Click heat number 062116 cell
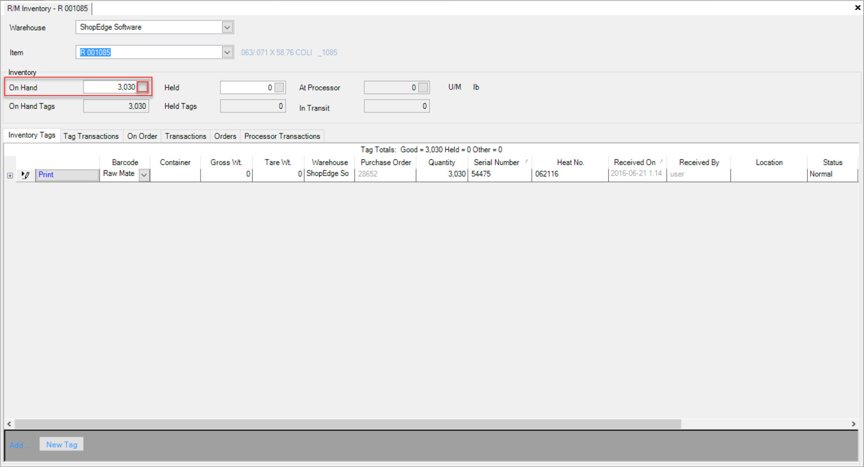864x467 pixels. (570, 174)
